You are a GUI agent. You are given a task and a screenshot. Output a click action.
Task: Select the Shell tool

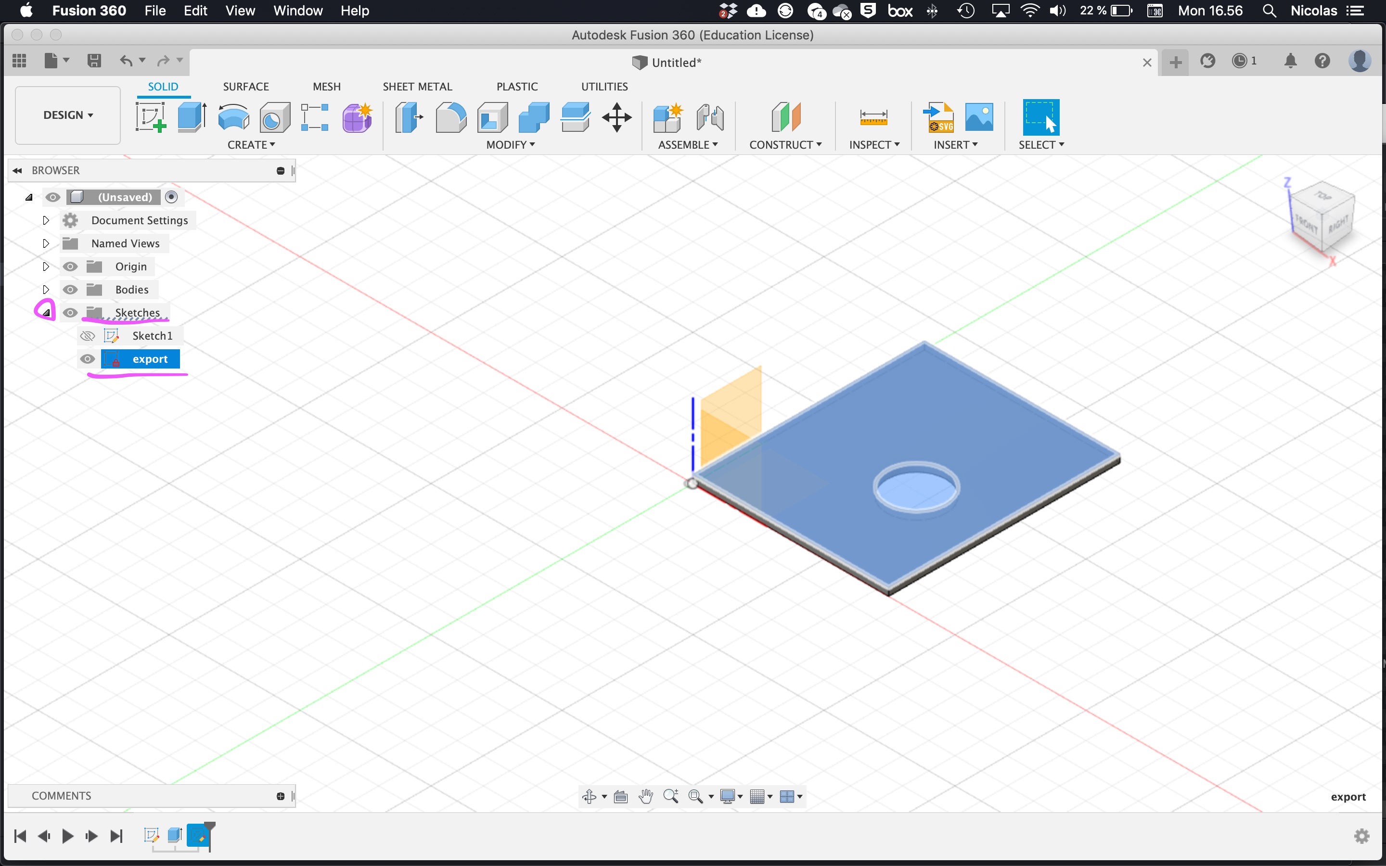coord(492,117)
